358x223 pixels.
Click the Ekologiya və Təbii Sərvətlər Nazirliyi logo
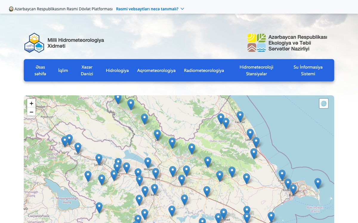257,43
